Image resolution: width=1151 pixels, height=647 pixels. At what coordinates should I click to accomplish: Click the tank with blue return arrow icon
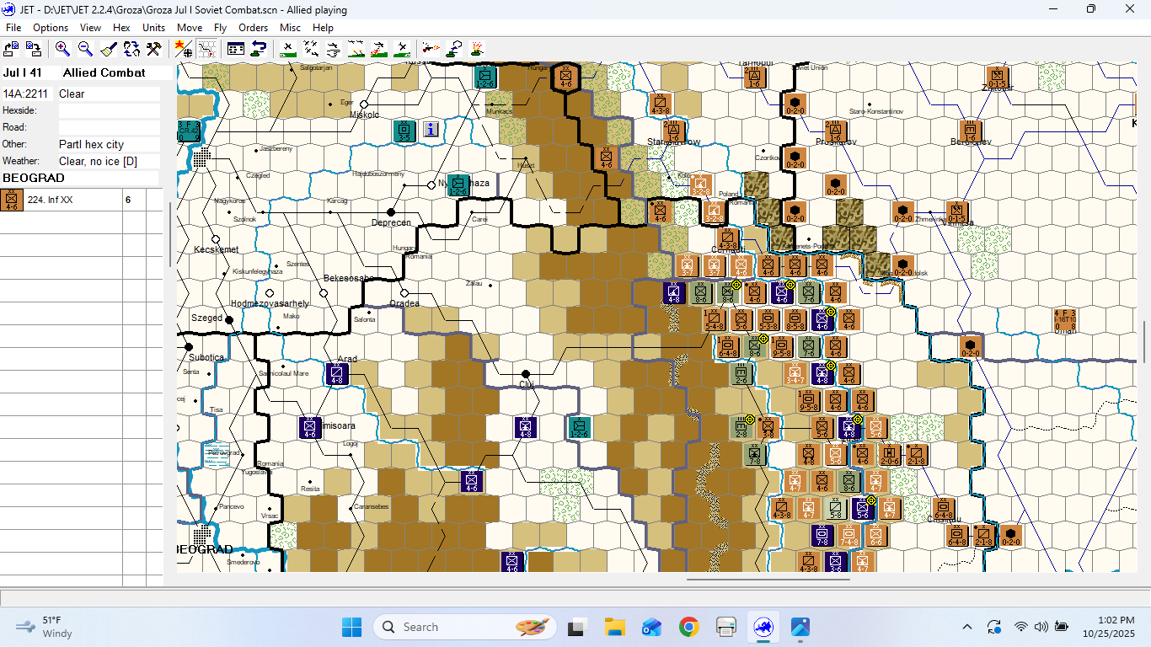[x=259, y=49]
